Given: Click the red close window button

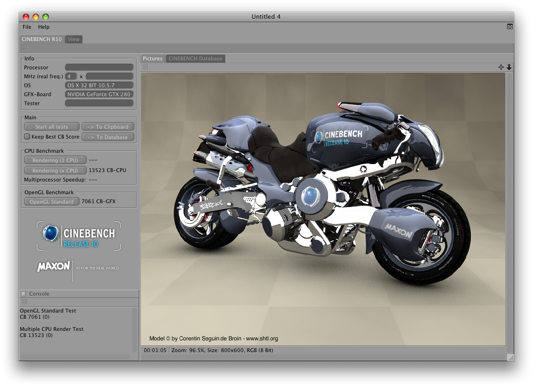Looking at the screenshot, I should [x=26, y=16].
